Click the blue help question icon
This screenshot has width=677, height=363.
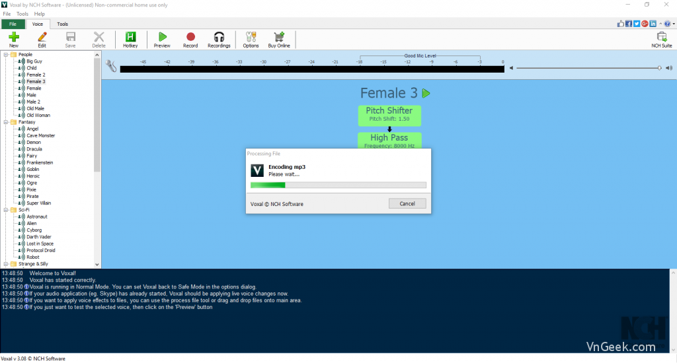tap(668, 24)
